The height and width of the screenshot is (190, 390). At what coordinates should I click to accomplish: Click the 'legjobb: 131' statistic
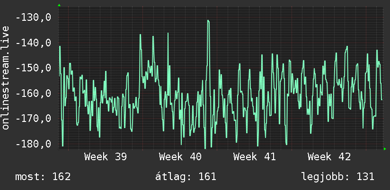click(338, 177)
